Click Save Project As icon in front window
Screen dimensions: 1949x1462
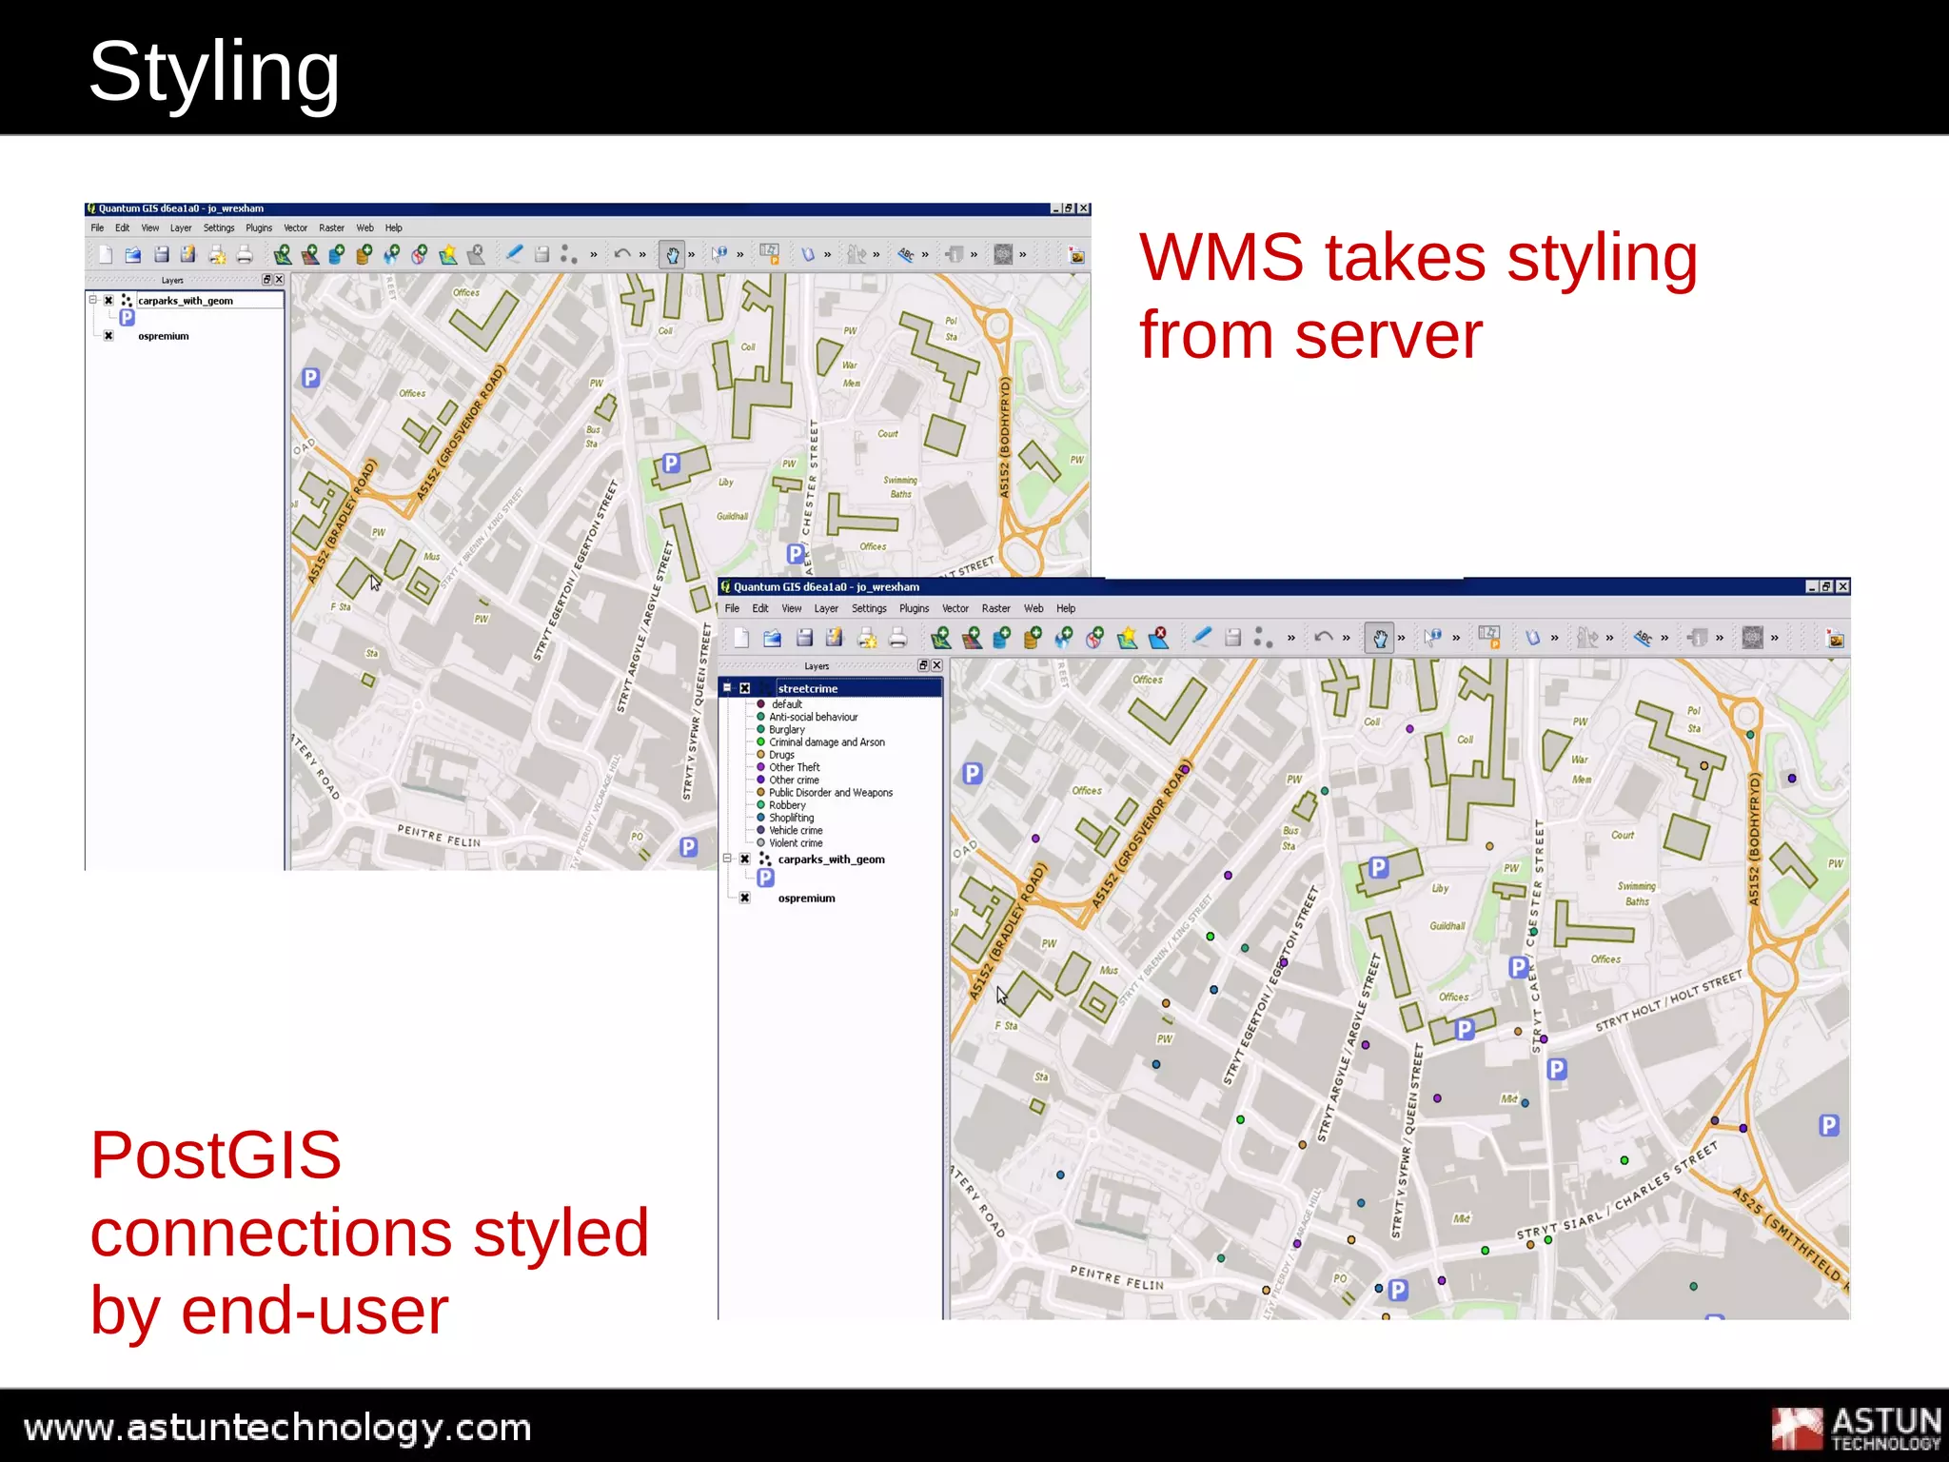click(835, 638)
